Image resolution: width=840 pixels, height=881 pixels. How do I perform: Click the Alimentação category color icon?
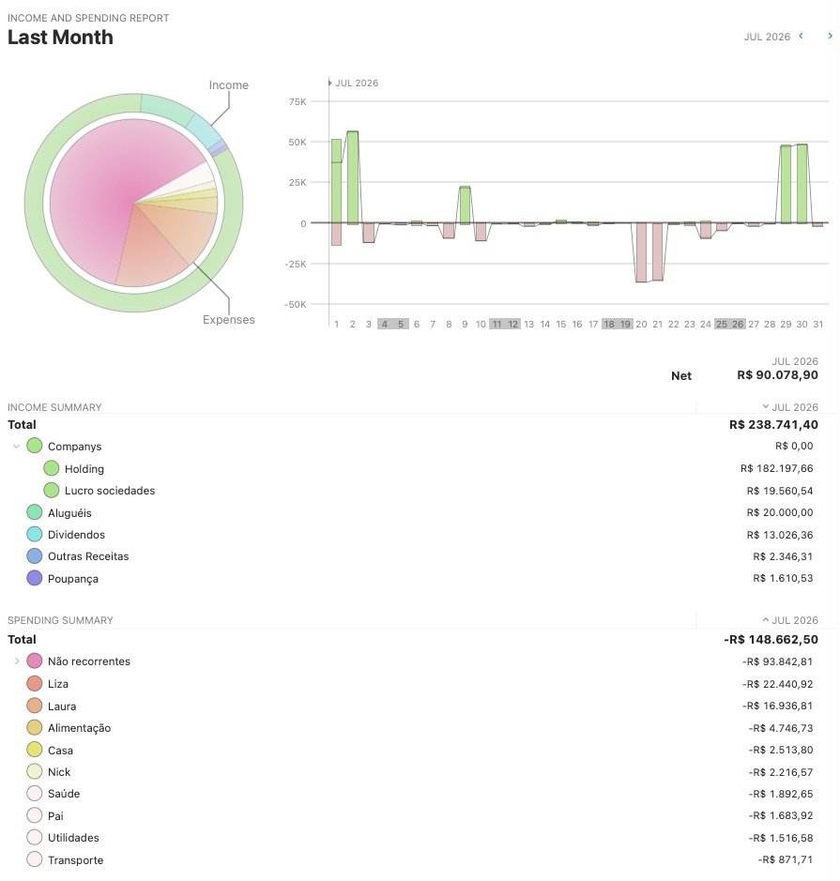pyautogui.click(x=35, y=727)
